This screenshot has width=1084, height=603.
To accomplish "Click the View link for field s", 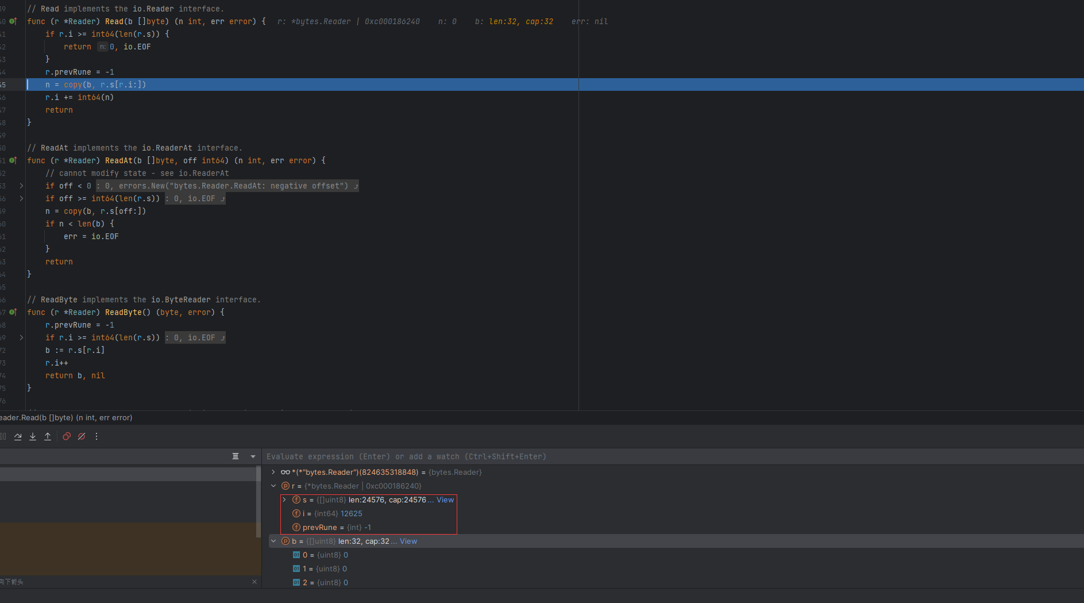I will click(x=445, y=500).
